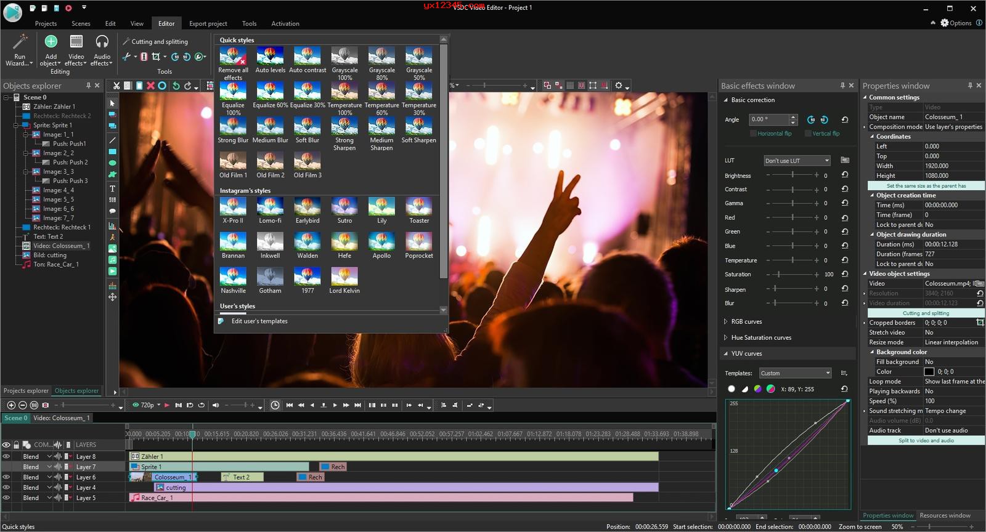Open the Run Wizard tool

[20, 50]
